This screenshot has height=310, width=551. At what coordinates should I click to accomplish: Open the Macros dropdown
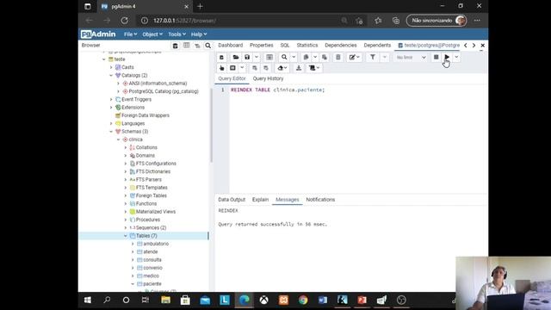[x=313, y=68]
